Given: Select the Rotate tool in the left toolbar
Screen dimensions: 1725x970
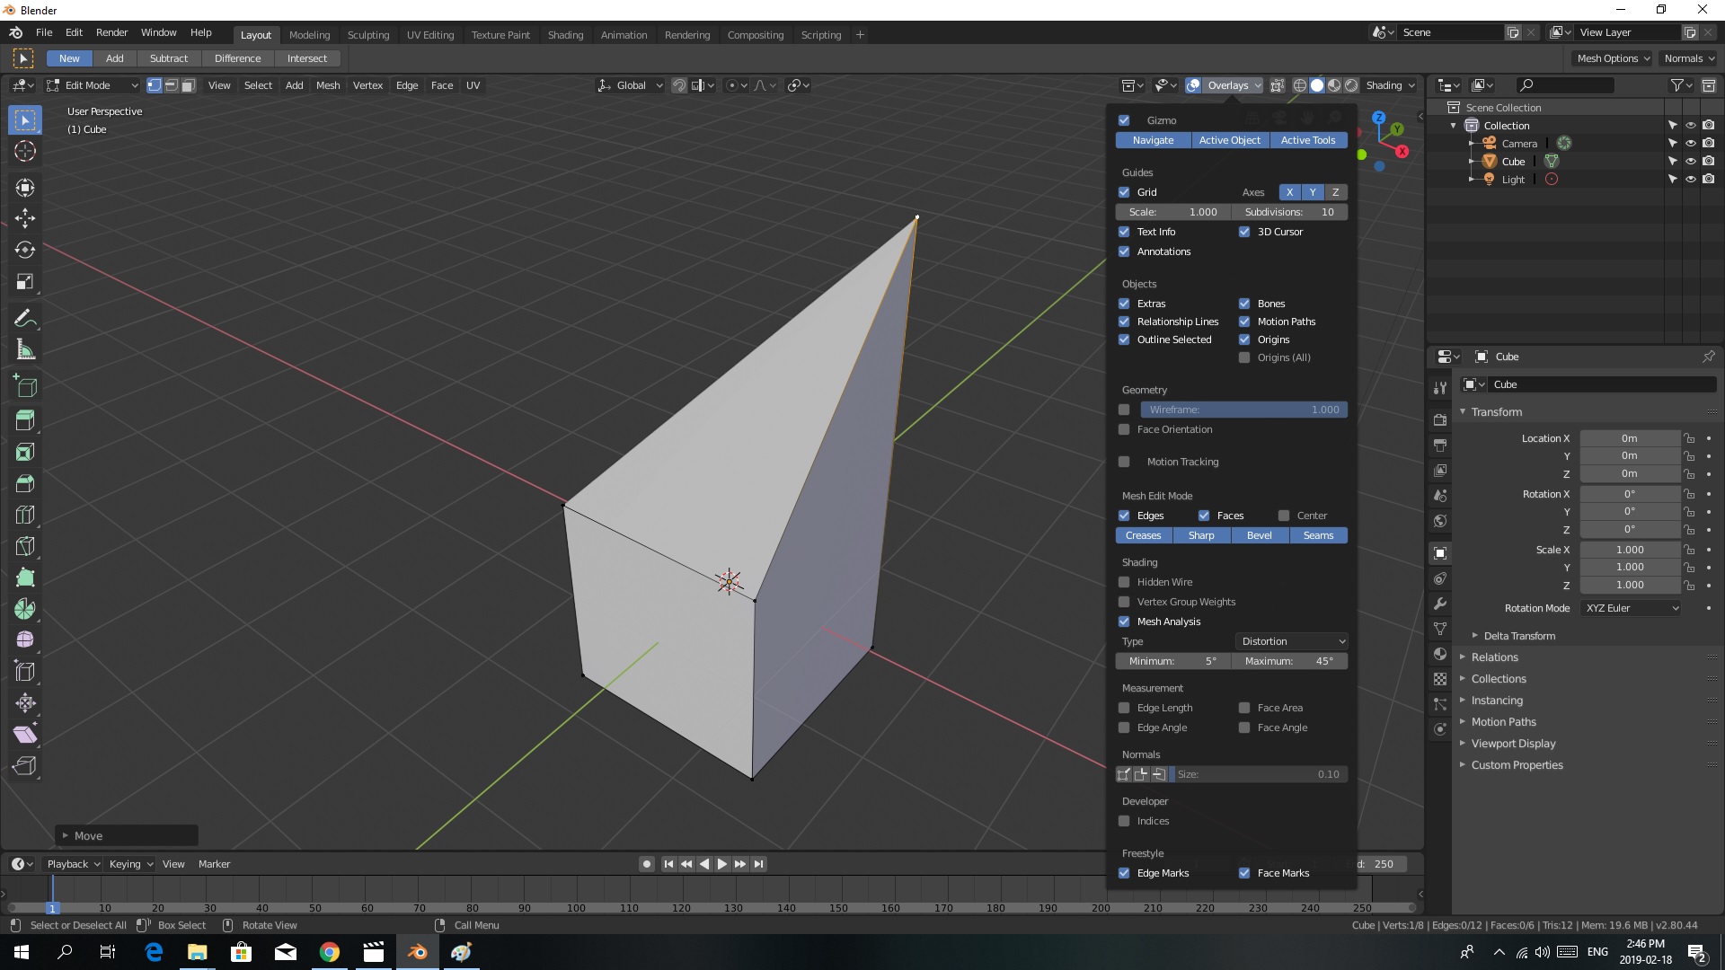Looking at the screenshot, I should 25,250.
